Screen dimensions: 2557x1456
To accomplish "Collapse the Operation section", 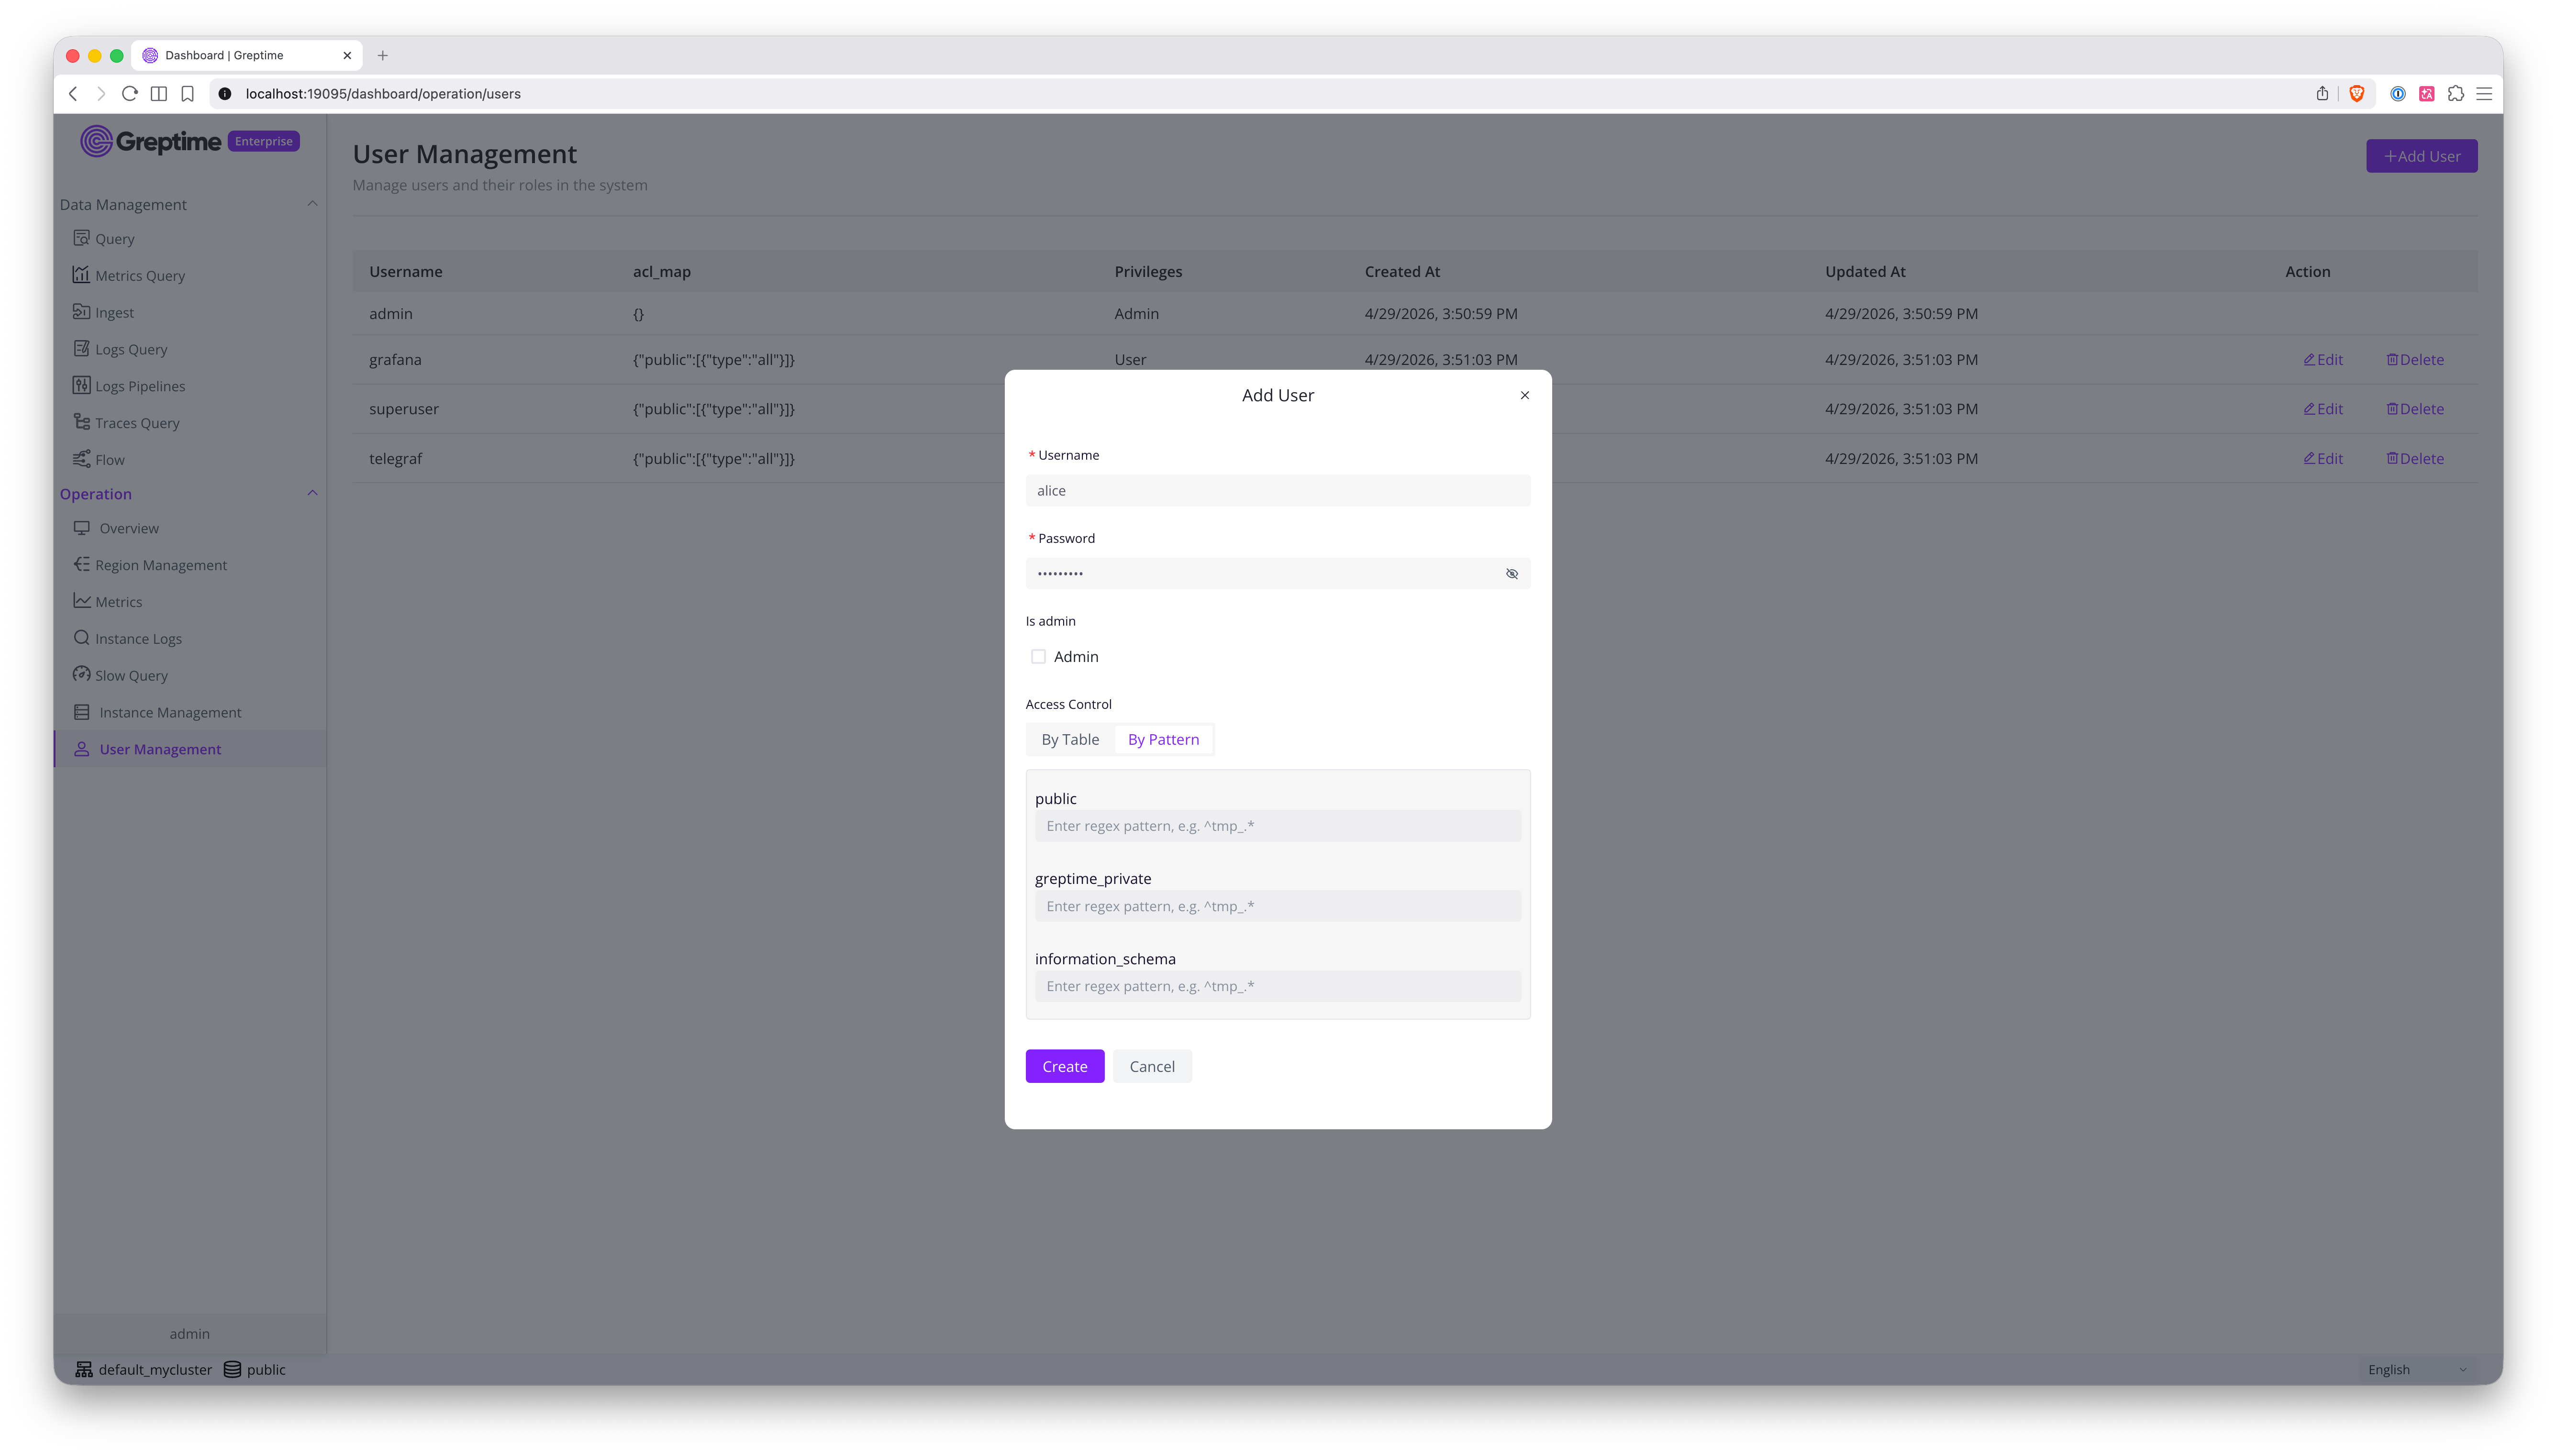I will pyautogui.click(x=312, y=493).
